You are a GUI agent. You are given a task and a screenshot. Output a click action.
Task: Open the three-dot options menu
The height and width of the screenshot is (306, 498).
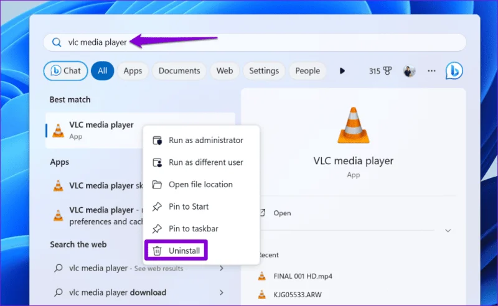coord(431,71)
